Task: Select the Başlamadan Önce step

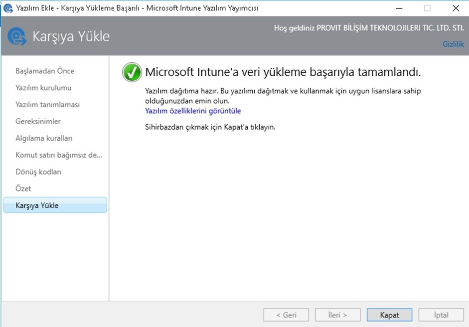Action: 45,71
